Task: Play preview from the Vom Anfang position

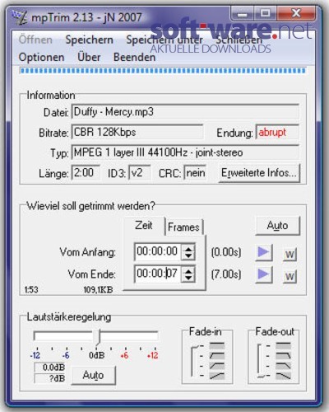Action: 264,252
